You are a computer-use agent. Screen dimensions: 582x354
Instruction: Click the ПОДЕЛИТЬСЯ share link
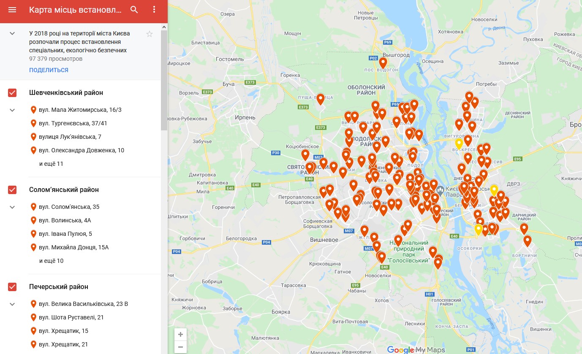49,70
